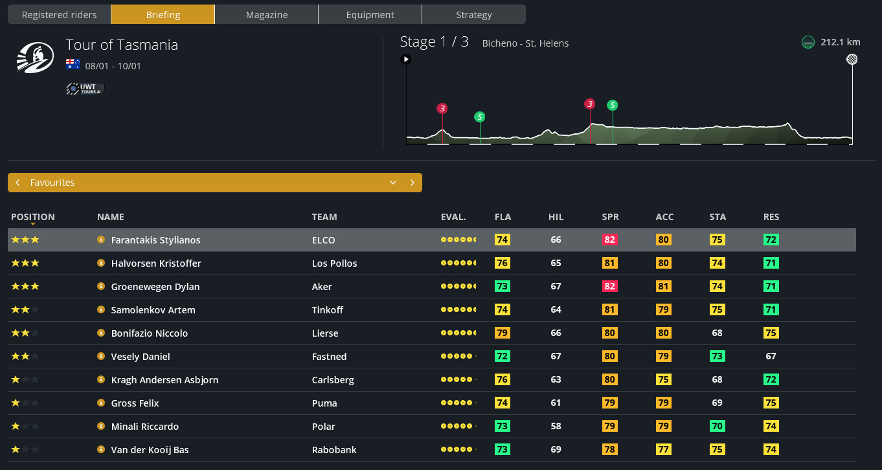Switch to the Registered riders tab
The height and width of the screenshot is (470, 882).
59,14
